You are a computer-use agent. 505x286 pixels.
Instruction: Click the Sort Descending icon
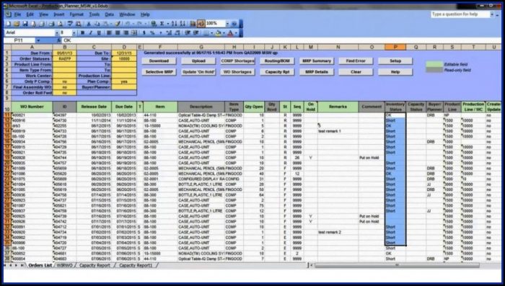click(182, 24)
